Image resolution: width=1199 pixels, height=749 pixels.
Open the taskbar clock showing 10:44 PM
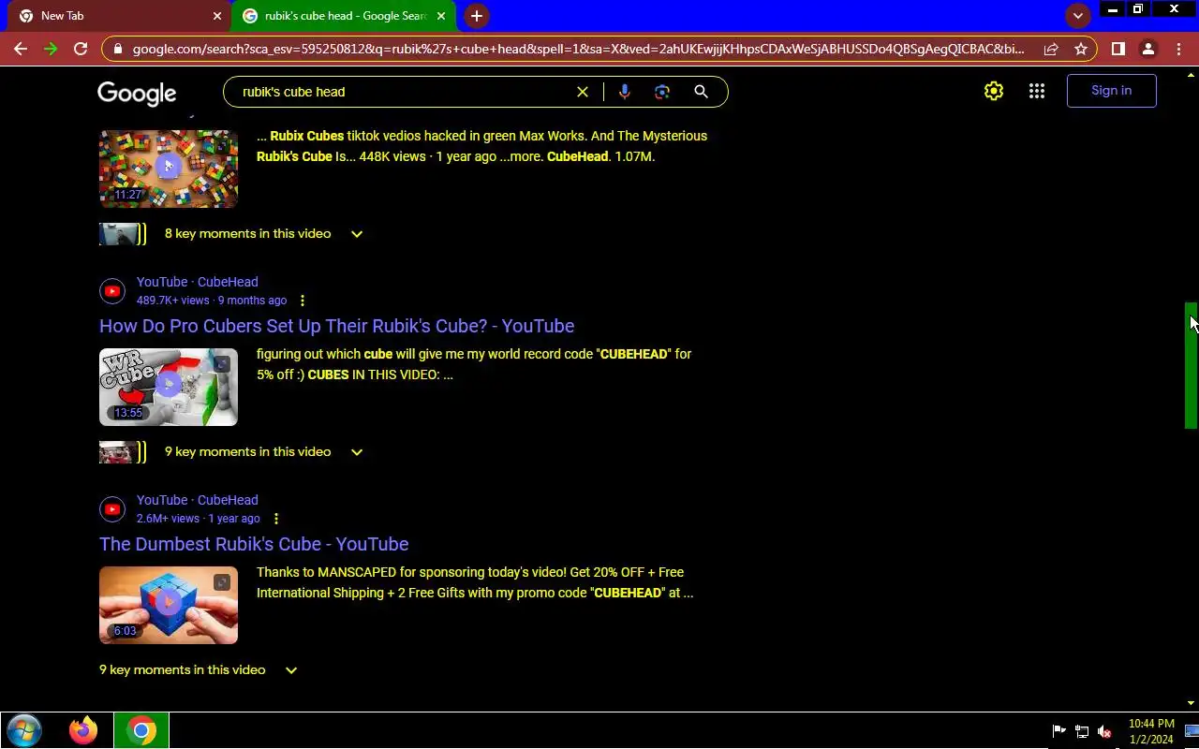pos(1151,731)
